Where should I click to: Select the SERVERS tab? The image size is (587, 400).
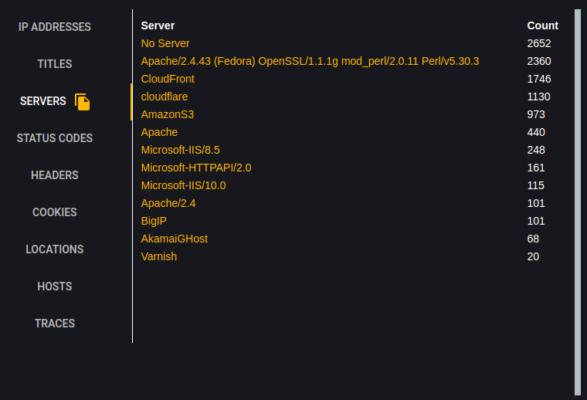[43, 101]
